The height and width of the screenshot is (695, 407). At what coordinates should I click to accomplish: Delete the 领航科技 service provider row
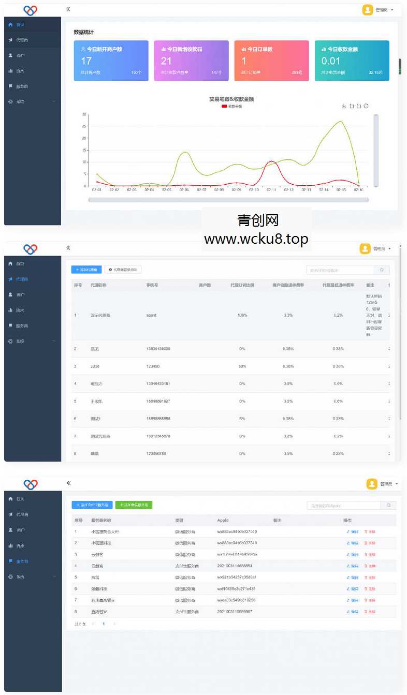370,589
